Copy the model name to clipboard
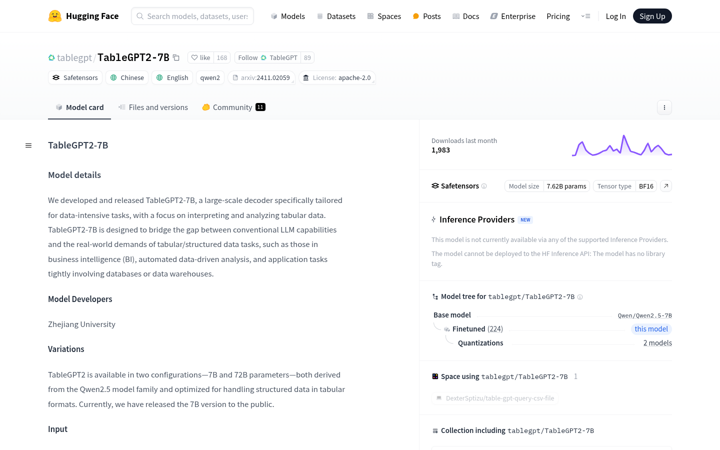Screen dimensions: 720x450 (176, 57)
